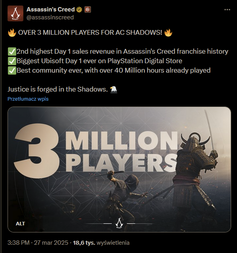Open the Assassin's Creed profile avatar

(15, 13)
